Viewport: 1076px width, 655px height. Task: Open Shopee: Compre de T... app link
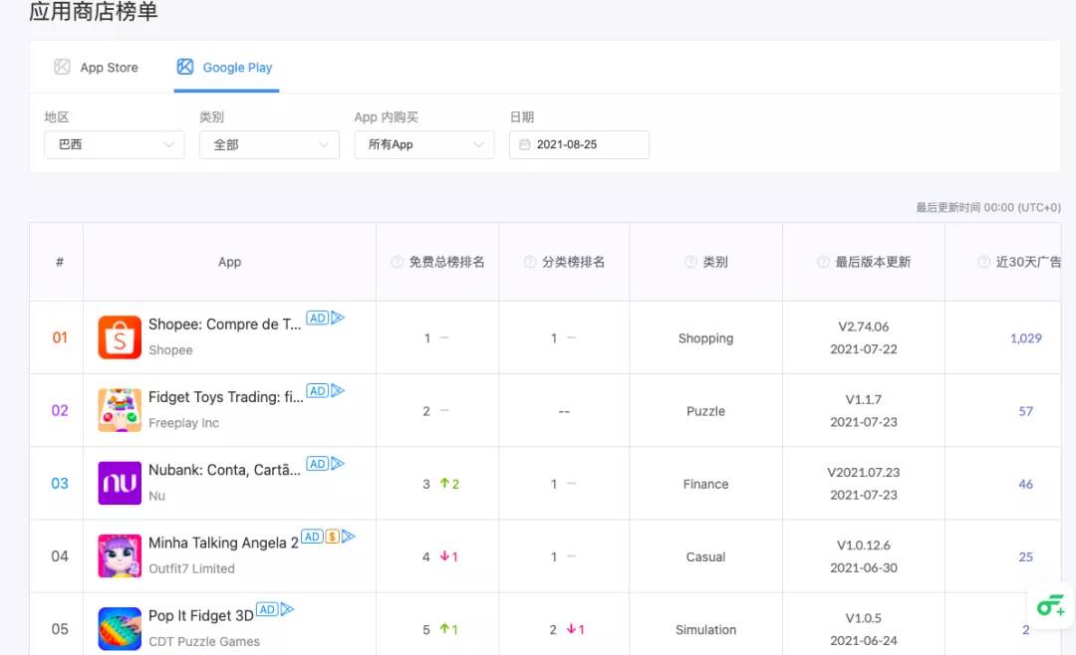tap(224, 325)
